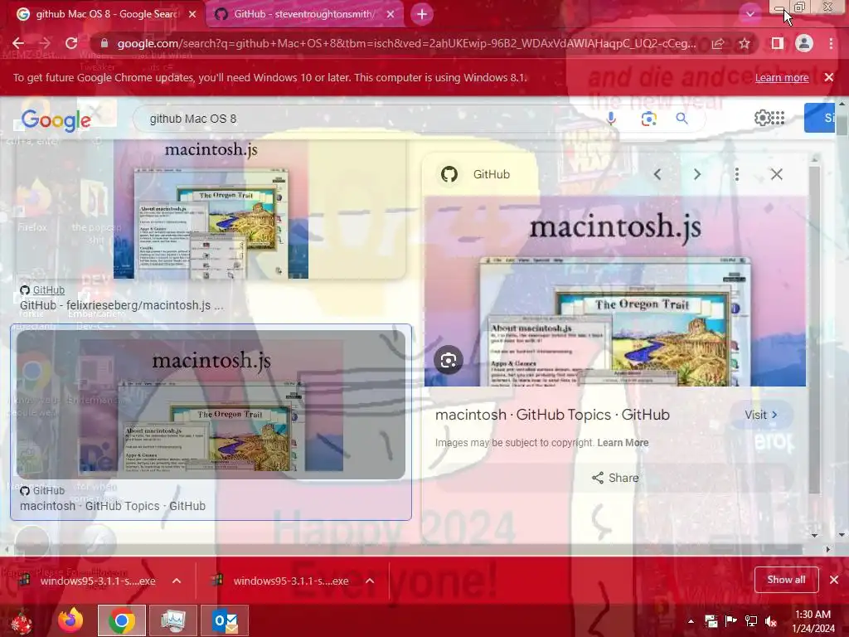This screenshot has width=849, height=637.
Task: Click the address bar URL
Action: click(x=406, y=43)
